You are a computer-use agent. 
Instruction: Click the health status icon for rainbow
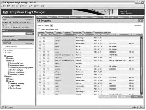(44, 66)
